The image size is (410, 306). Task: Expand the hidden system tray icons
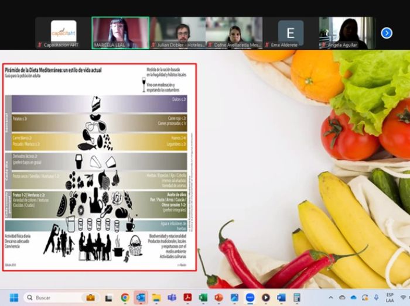330,298
